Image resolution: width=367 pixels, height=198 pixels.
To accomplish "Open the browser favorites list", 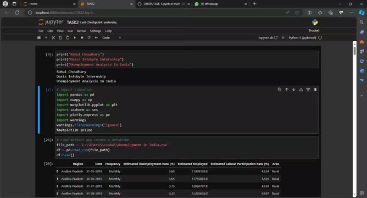I will click(320, 13).
